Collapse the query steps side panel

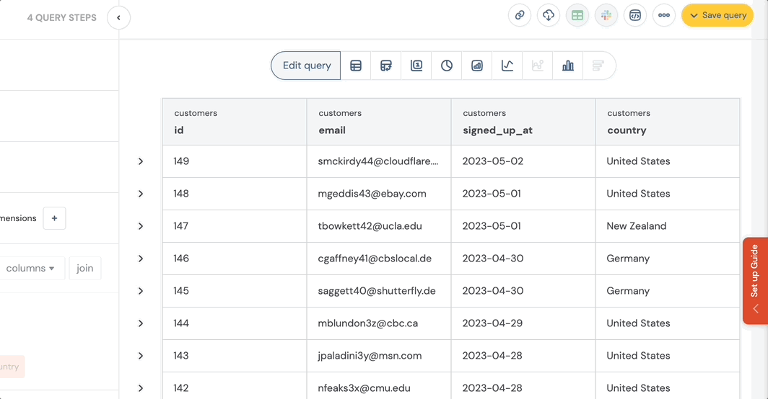pos(118,17)
